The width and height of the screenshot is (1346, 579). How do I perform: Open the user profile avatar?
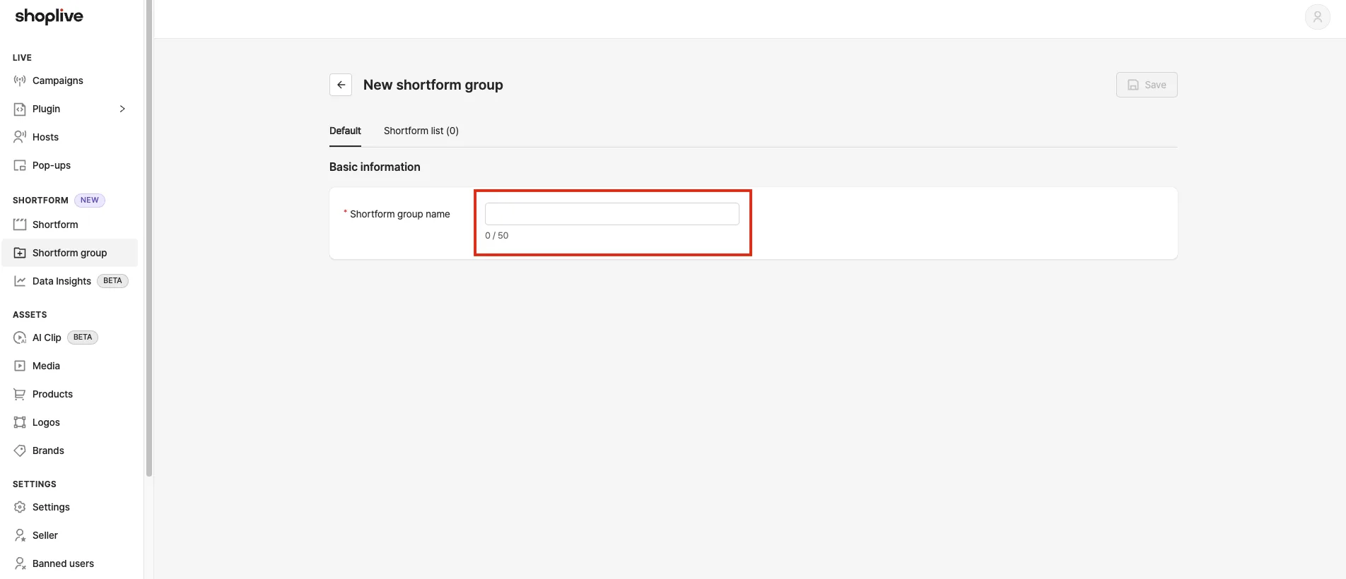pyautogui.click(x=1318, y=17)
